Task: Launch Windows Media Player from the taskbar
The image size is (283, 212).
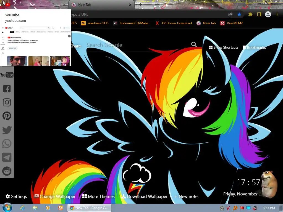Action: coord(48,208)
